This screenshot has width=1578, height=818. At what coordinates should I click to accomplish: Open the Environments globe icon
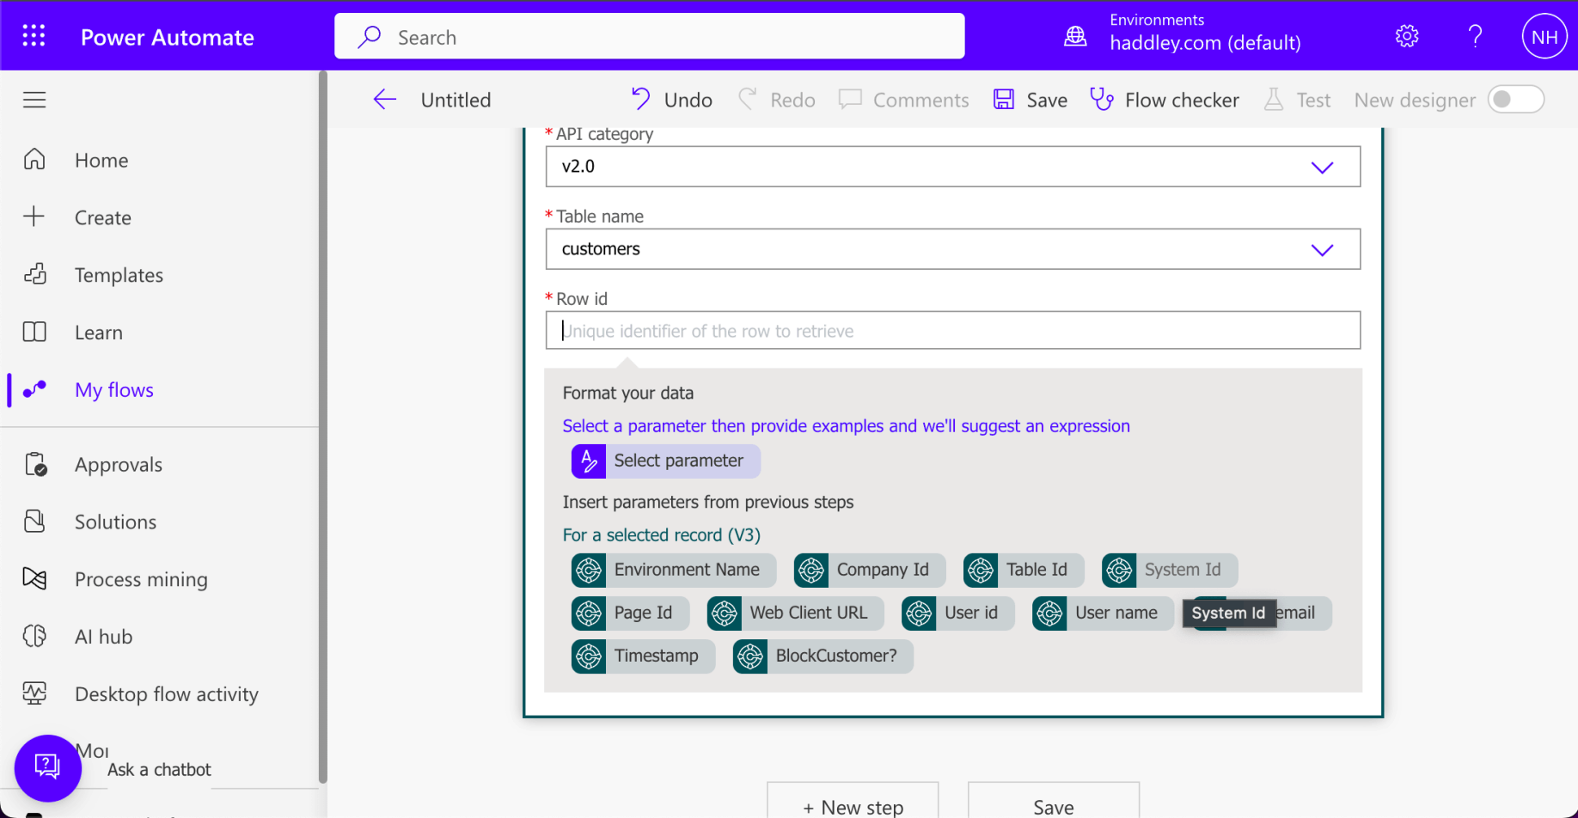click(x=1075, y=36)
